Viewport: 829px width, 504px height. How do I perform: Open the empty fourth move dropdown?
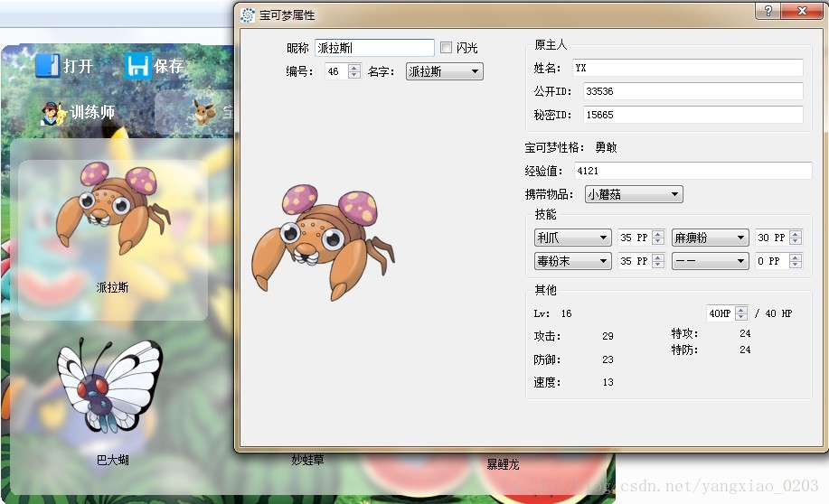click(710, 261)
